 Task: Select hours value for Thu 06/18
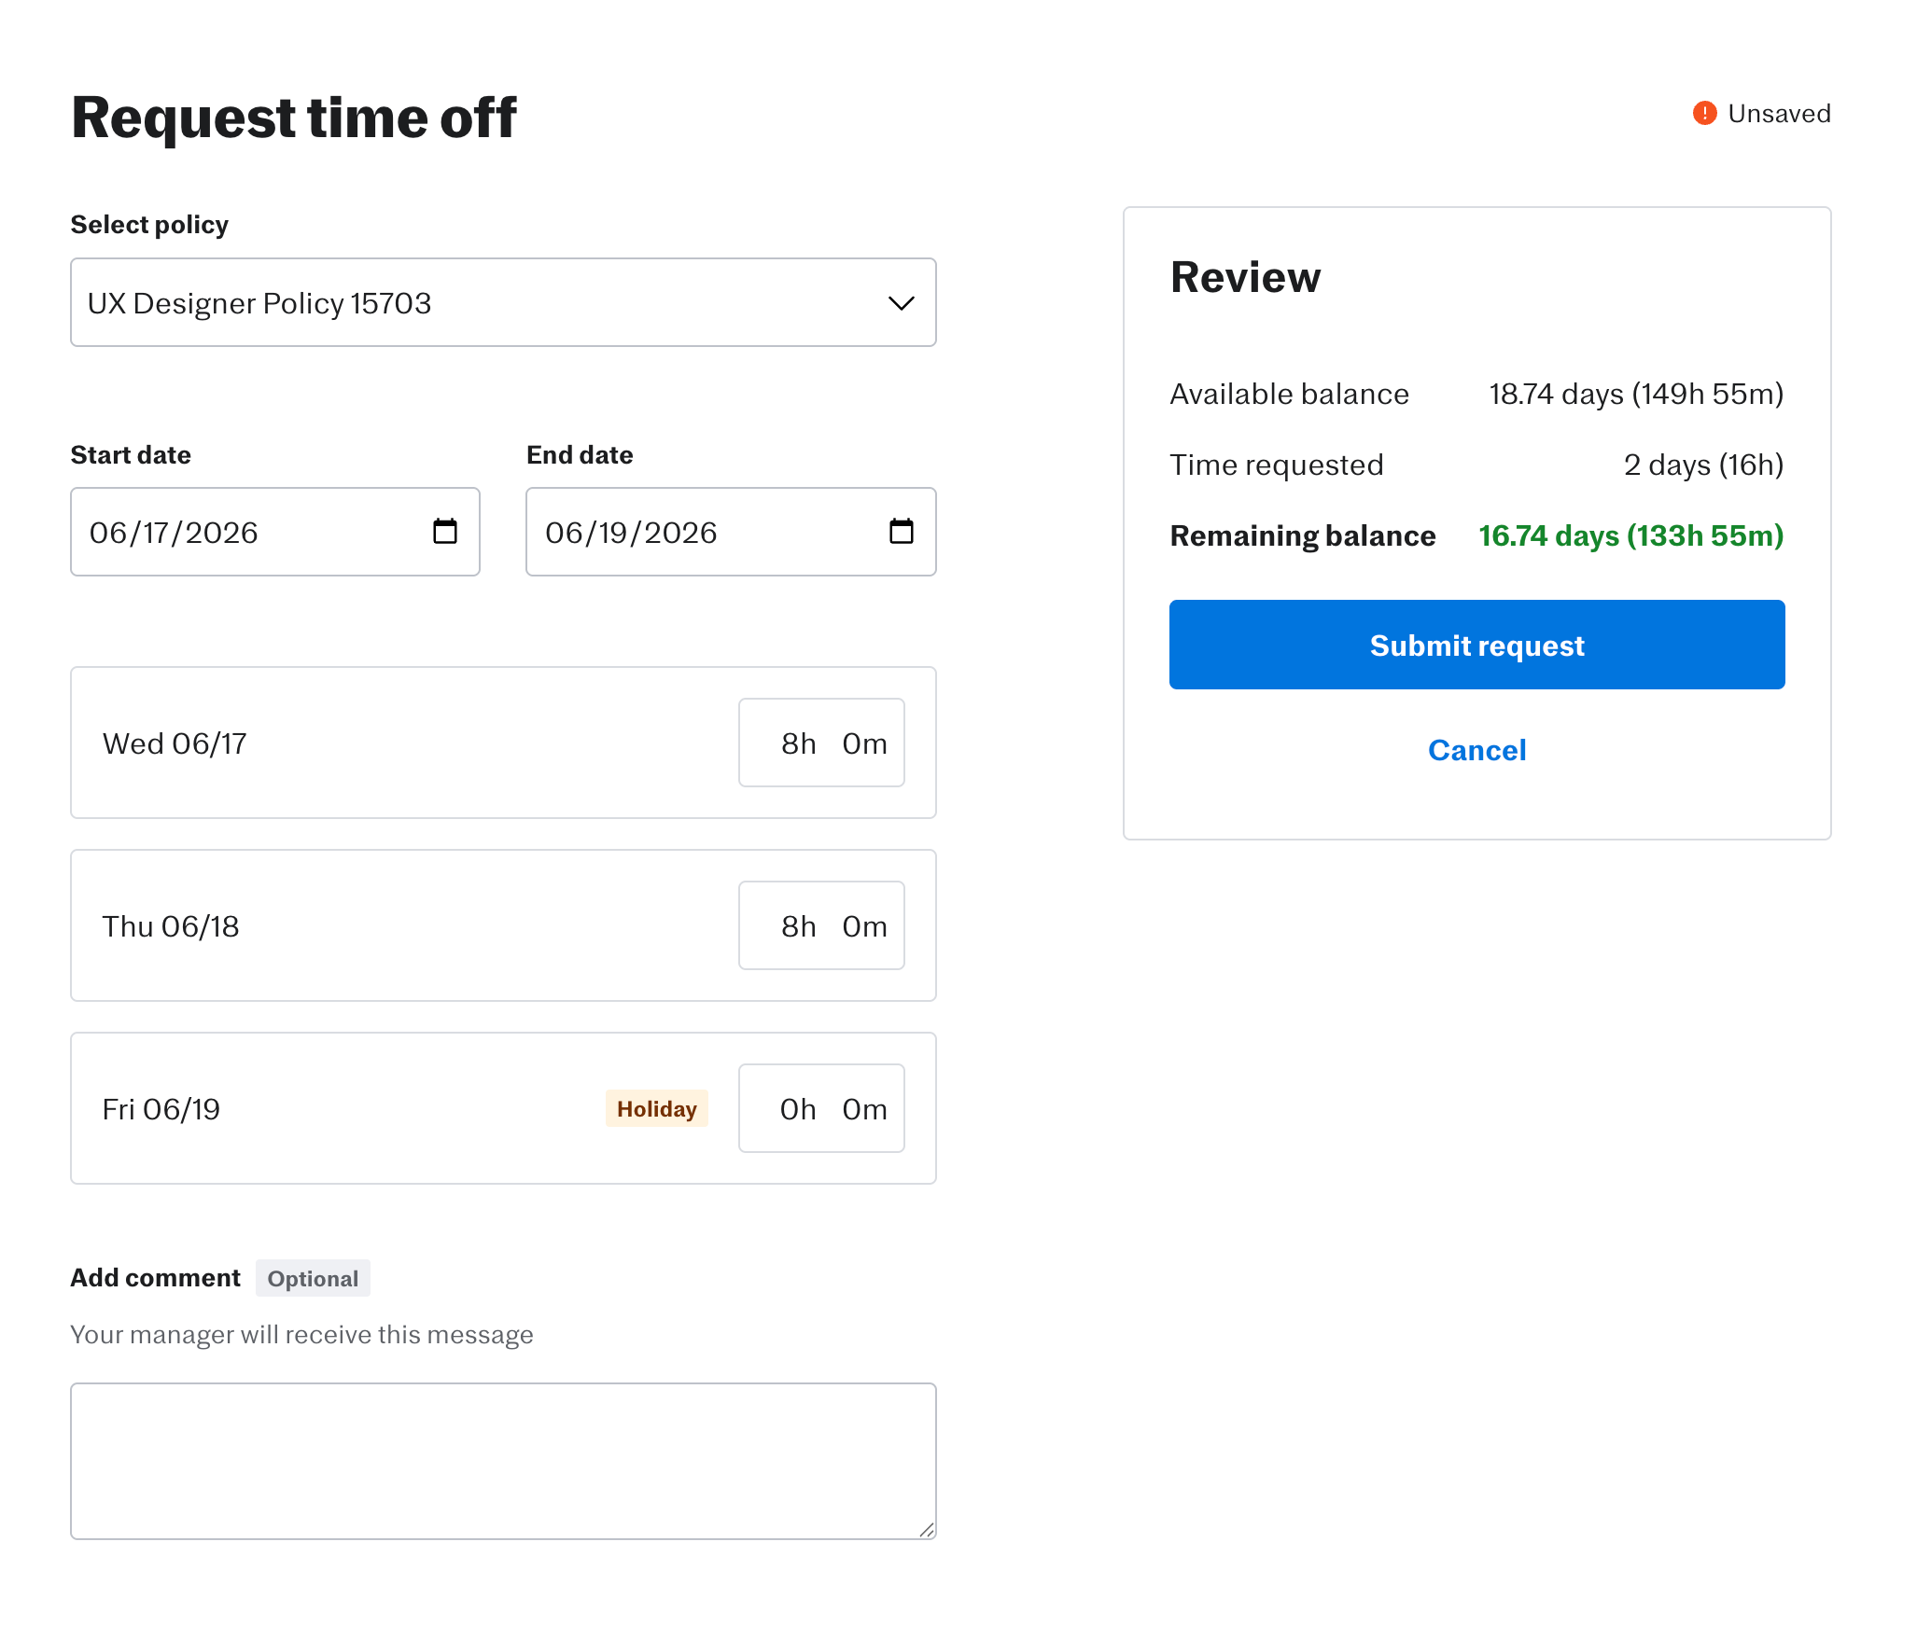click(x=797, y=926)
